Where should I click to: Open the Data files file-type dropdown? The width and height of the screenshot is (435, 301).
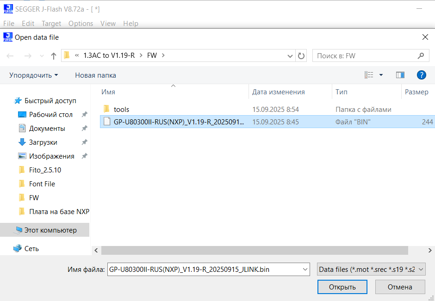[370, 269]
